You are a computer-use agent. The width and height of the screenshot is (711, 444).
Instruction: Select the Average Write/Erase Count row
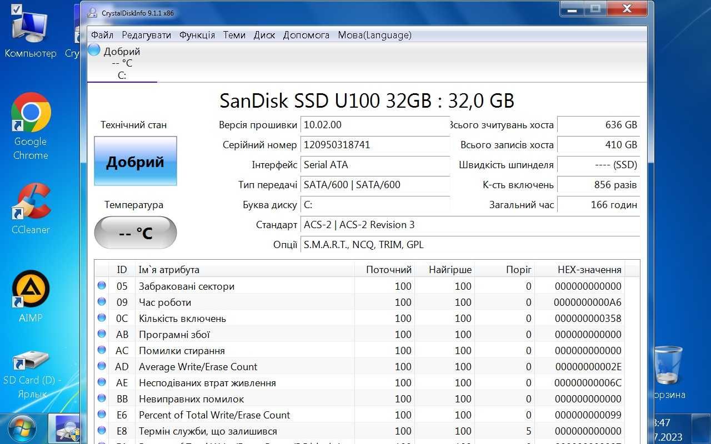pyautogui.click(x=359, y=366)
